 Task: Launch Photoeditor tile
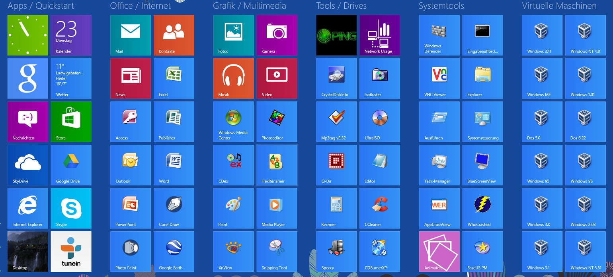[277, 122]
